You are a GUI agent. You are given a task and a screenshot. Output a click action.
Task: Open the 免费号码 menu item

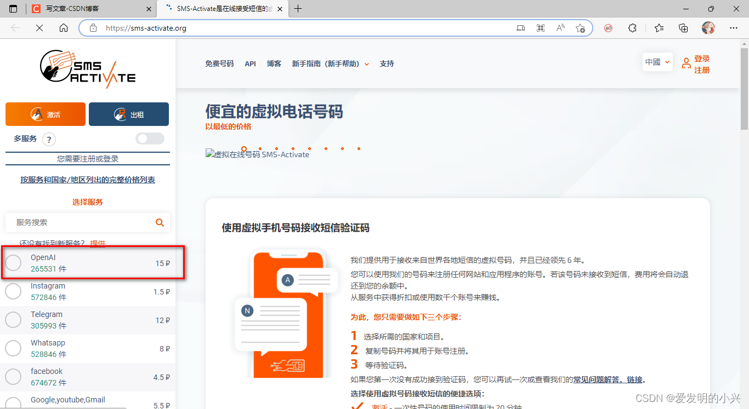point(219,64)
